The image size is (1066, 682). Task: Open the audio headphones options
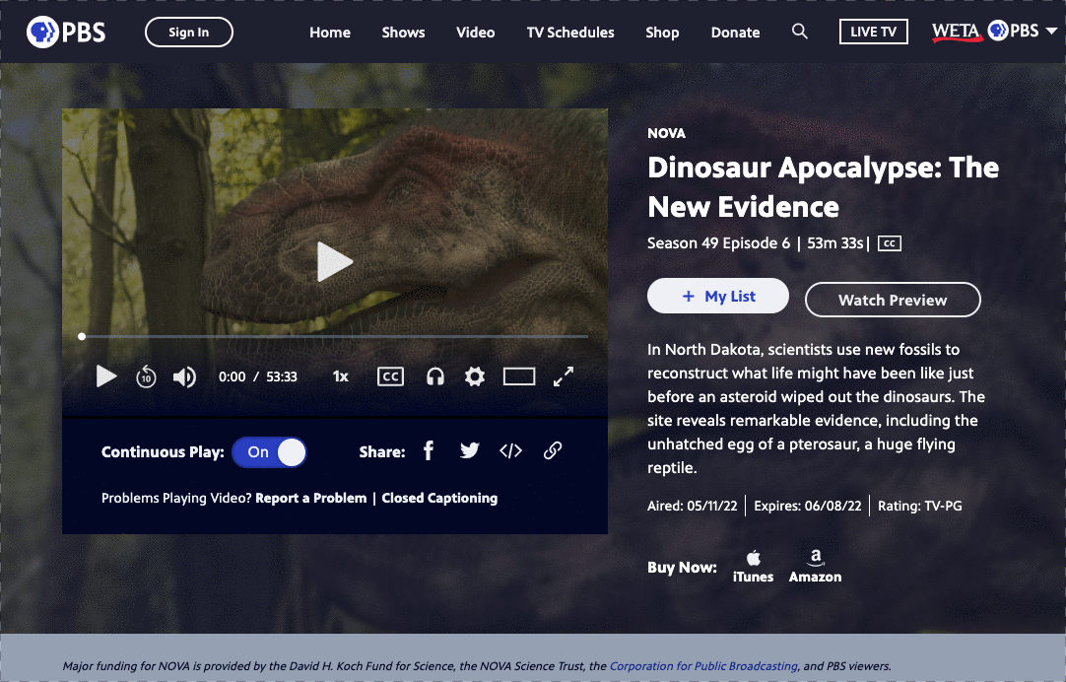pyautogui.click(x=435, y=376)
